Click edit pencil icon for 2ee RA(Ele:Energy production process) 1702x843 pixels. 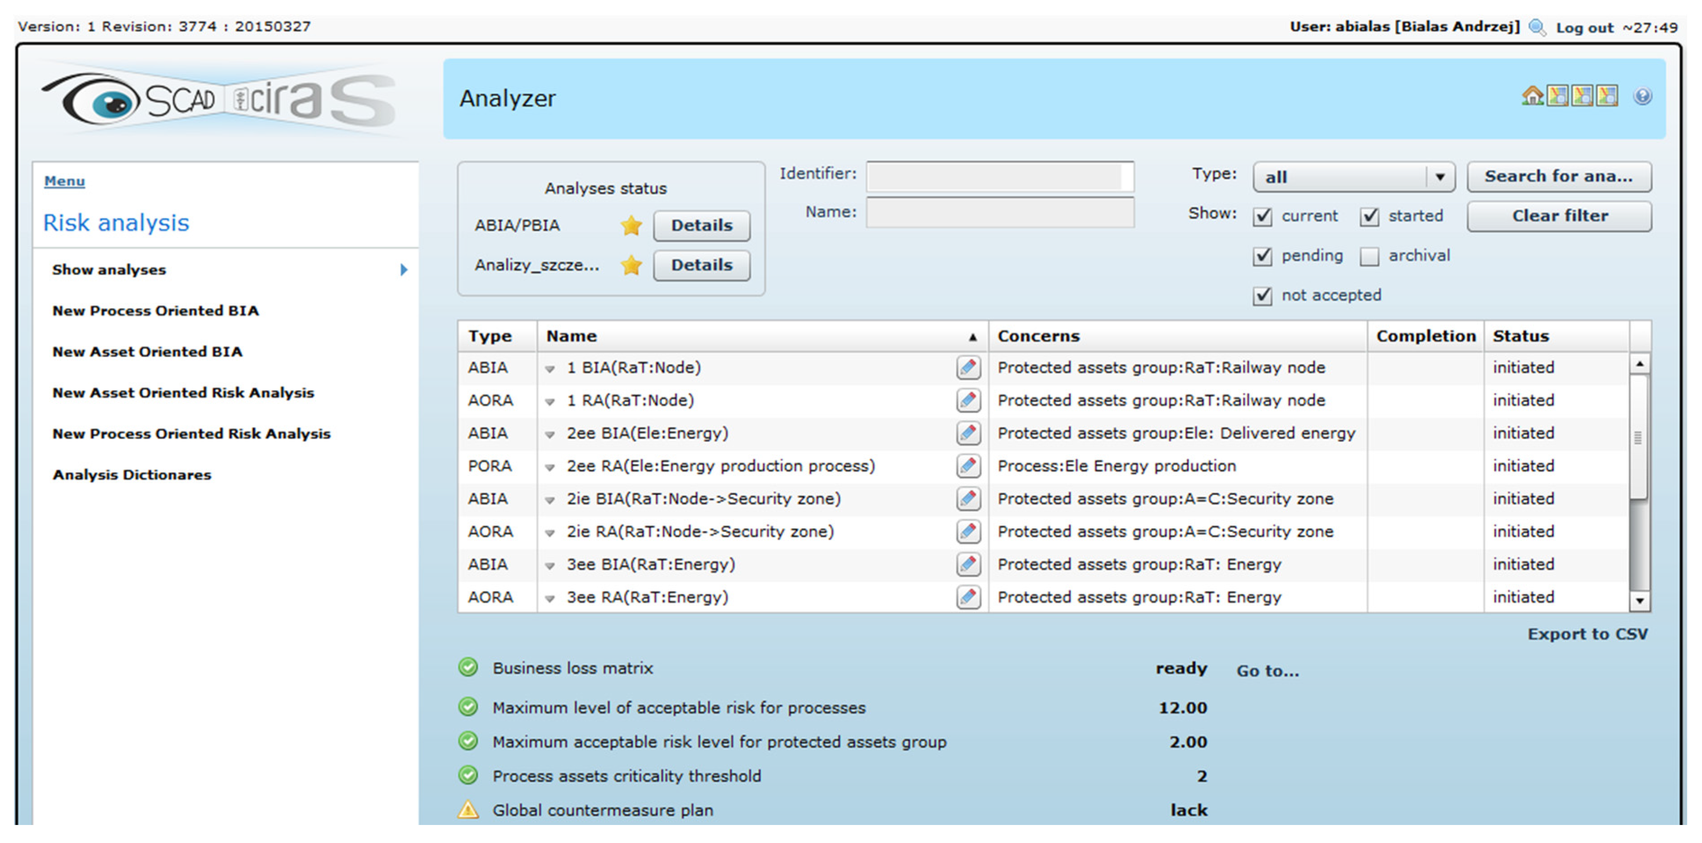pyautogui.click(x=968, y=466)
